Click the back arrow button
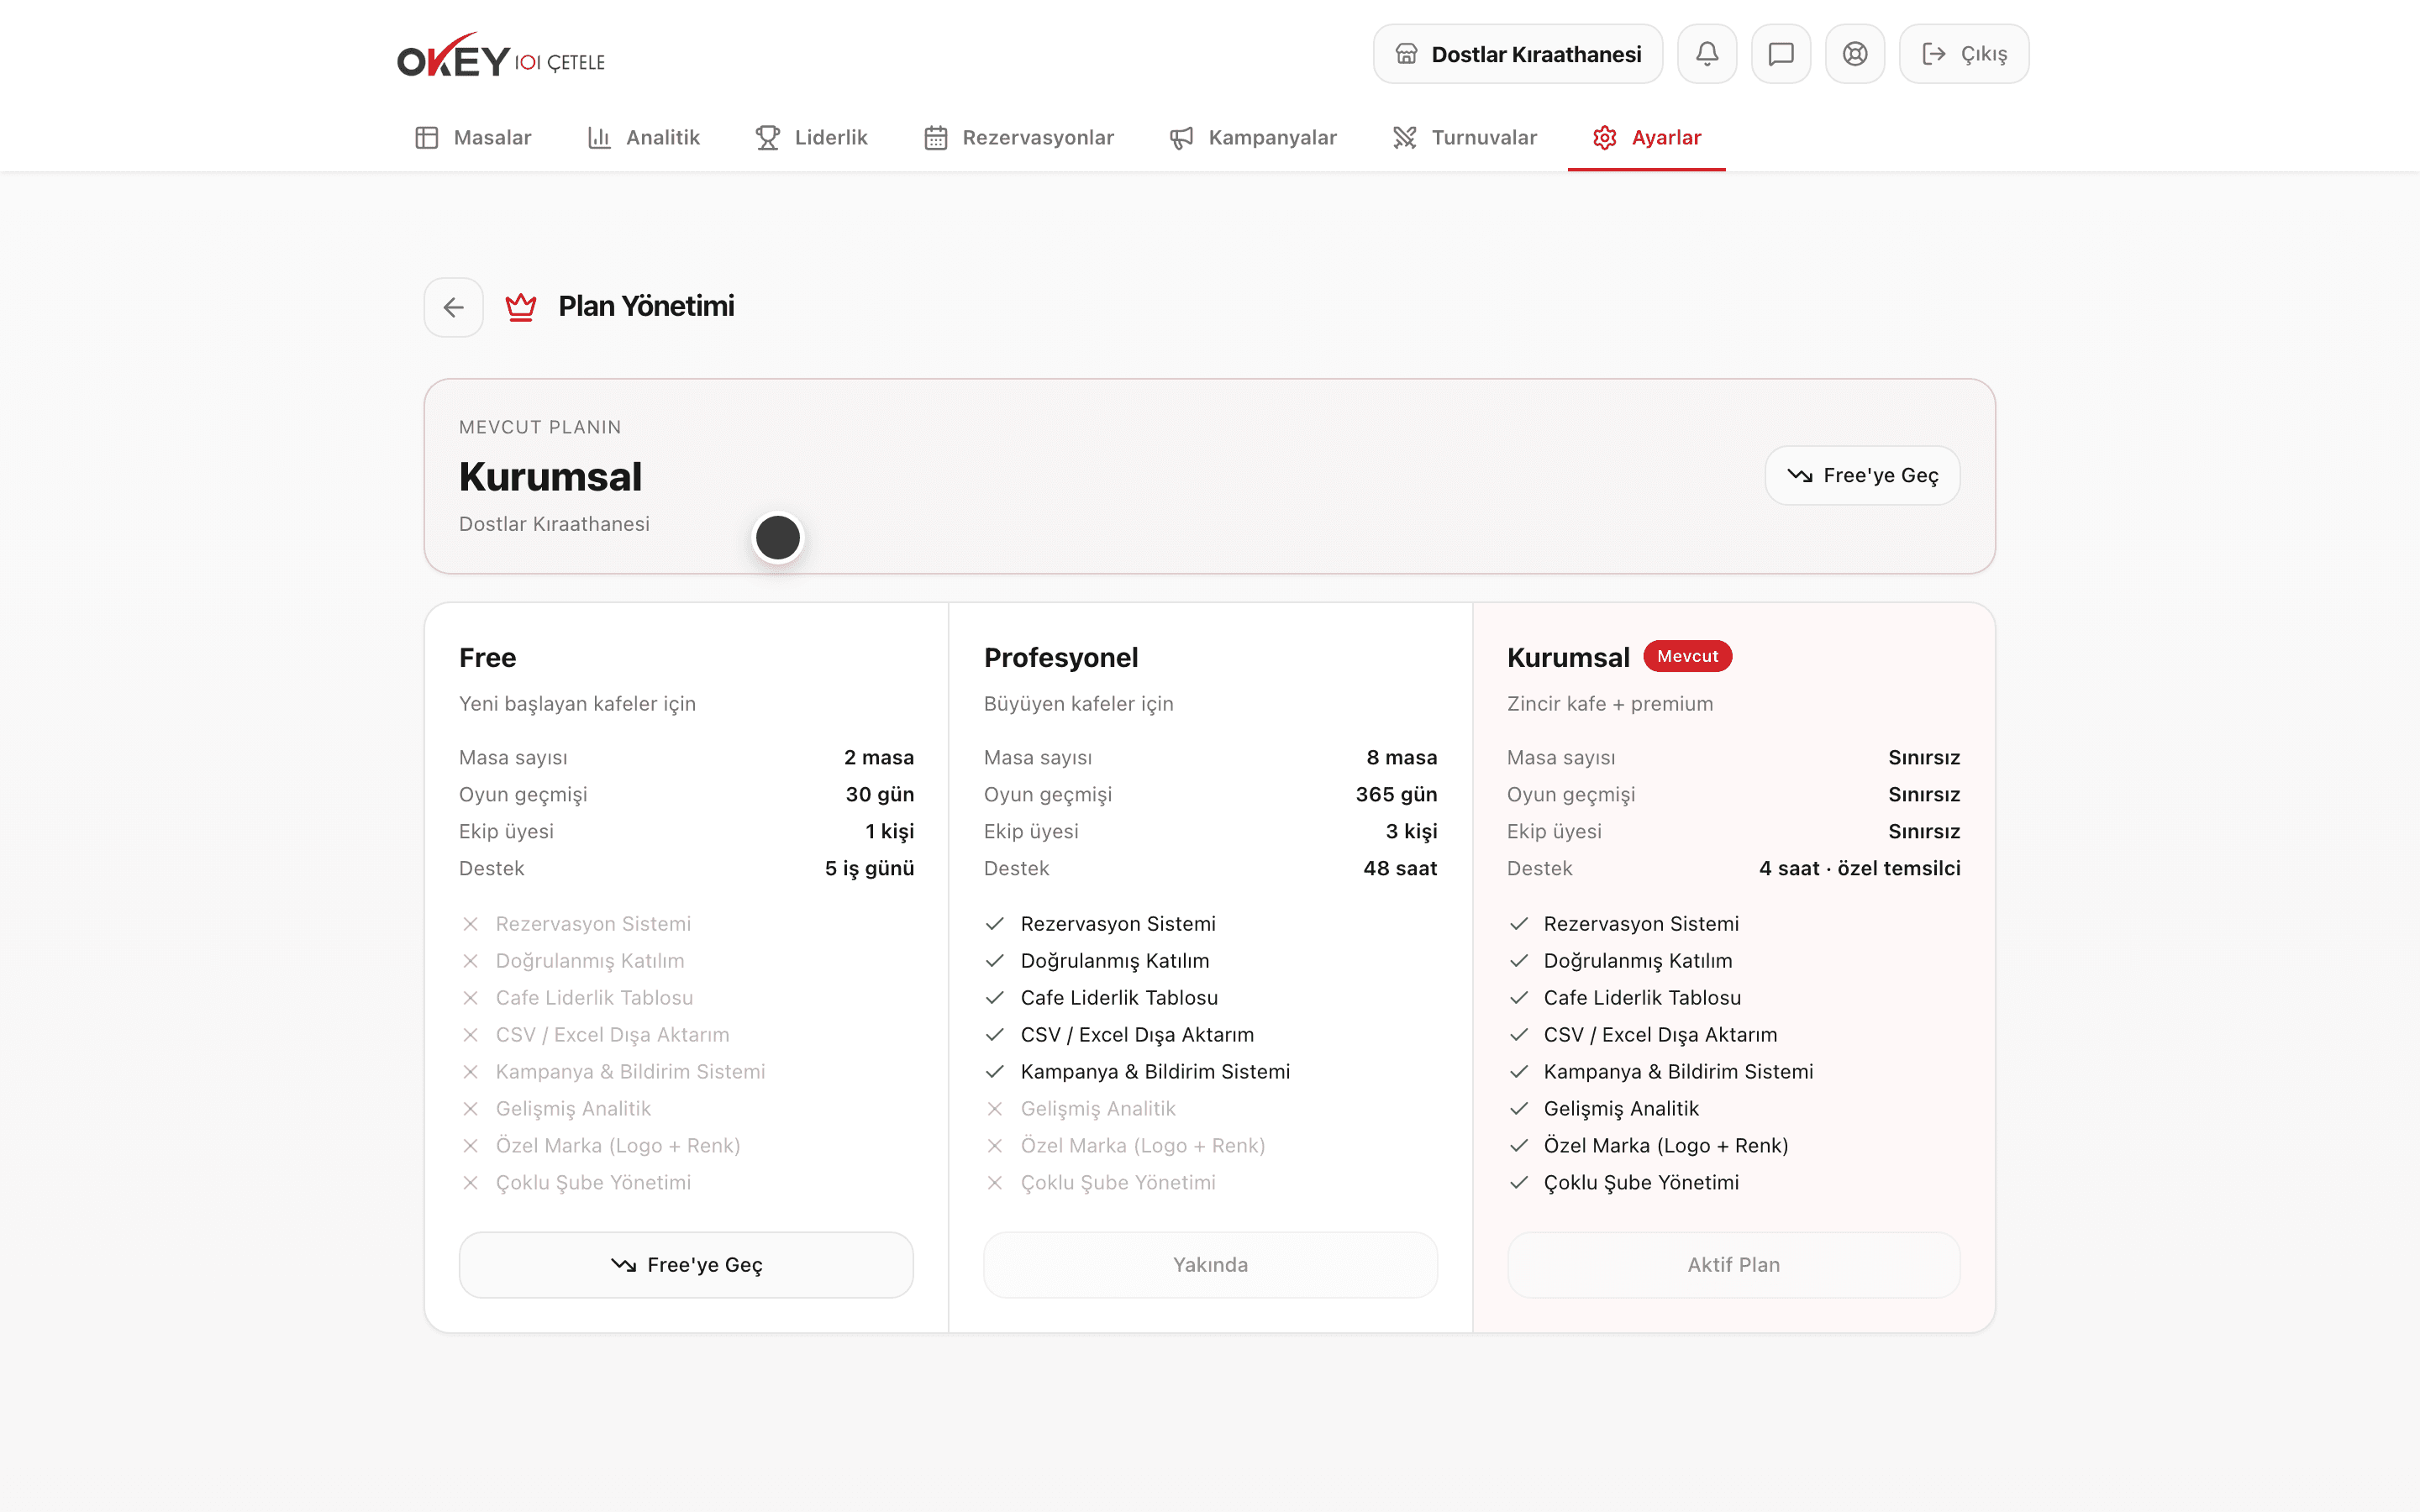This screenshot has height=1512, width=2420. [x=454, y=307]
